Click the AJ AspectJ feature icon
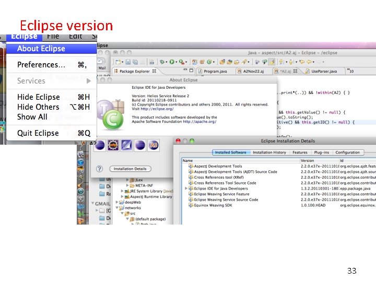This screenshot has width=376, height=282. 154,145
